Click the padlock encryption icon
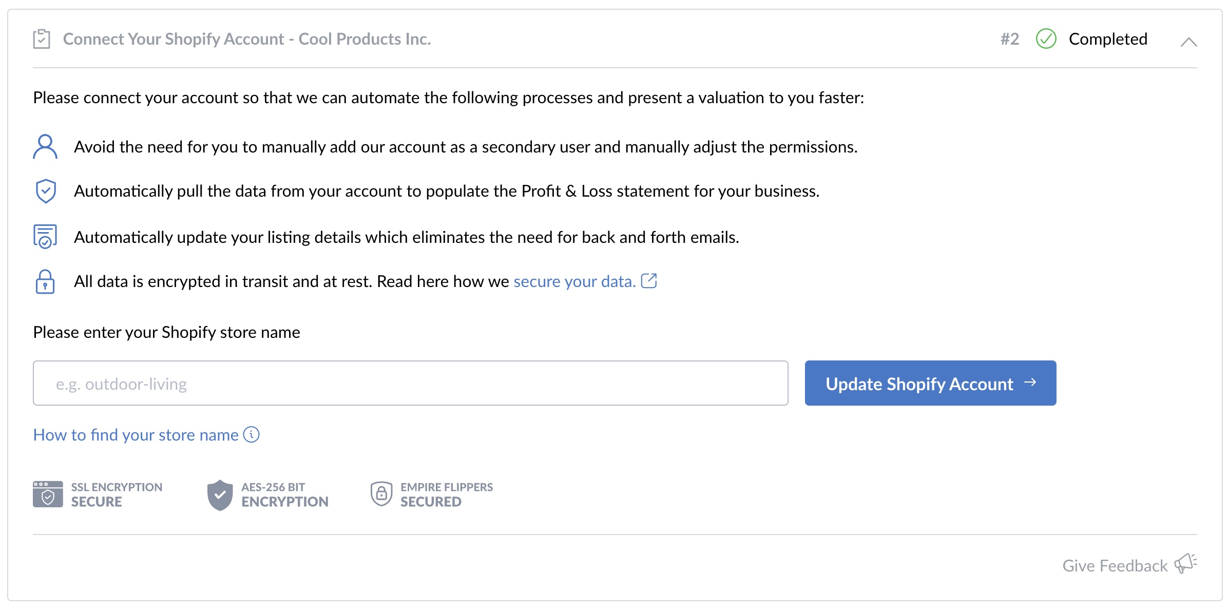Screen dimensions: 1228x610 tap(45, 281)
